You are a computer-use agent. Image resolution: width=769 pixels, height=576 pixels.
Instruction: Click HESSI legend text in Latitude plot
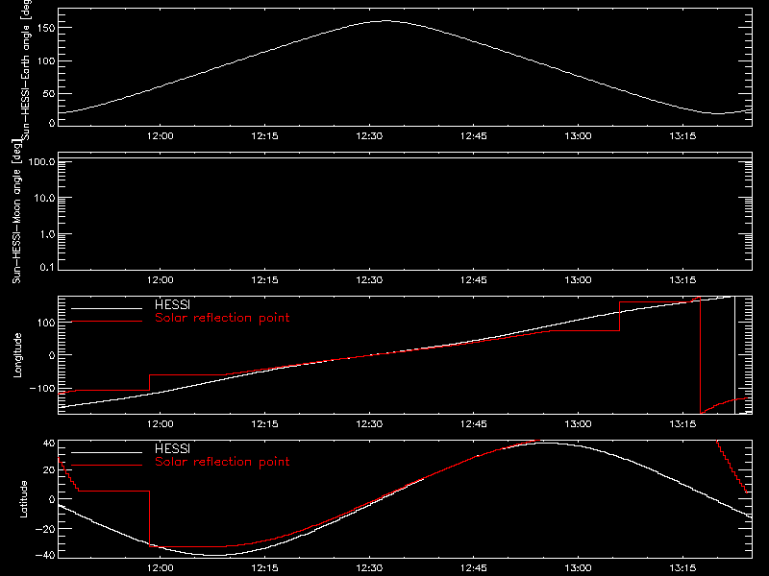coord(172,448)
